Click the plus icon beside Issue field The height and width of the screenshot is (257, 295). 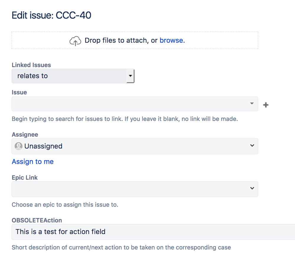pos(266,105)
